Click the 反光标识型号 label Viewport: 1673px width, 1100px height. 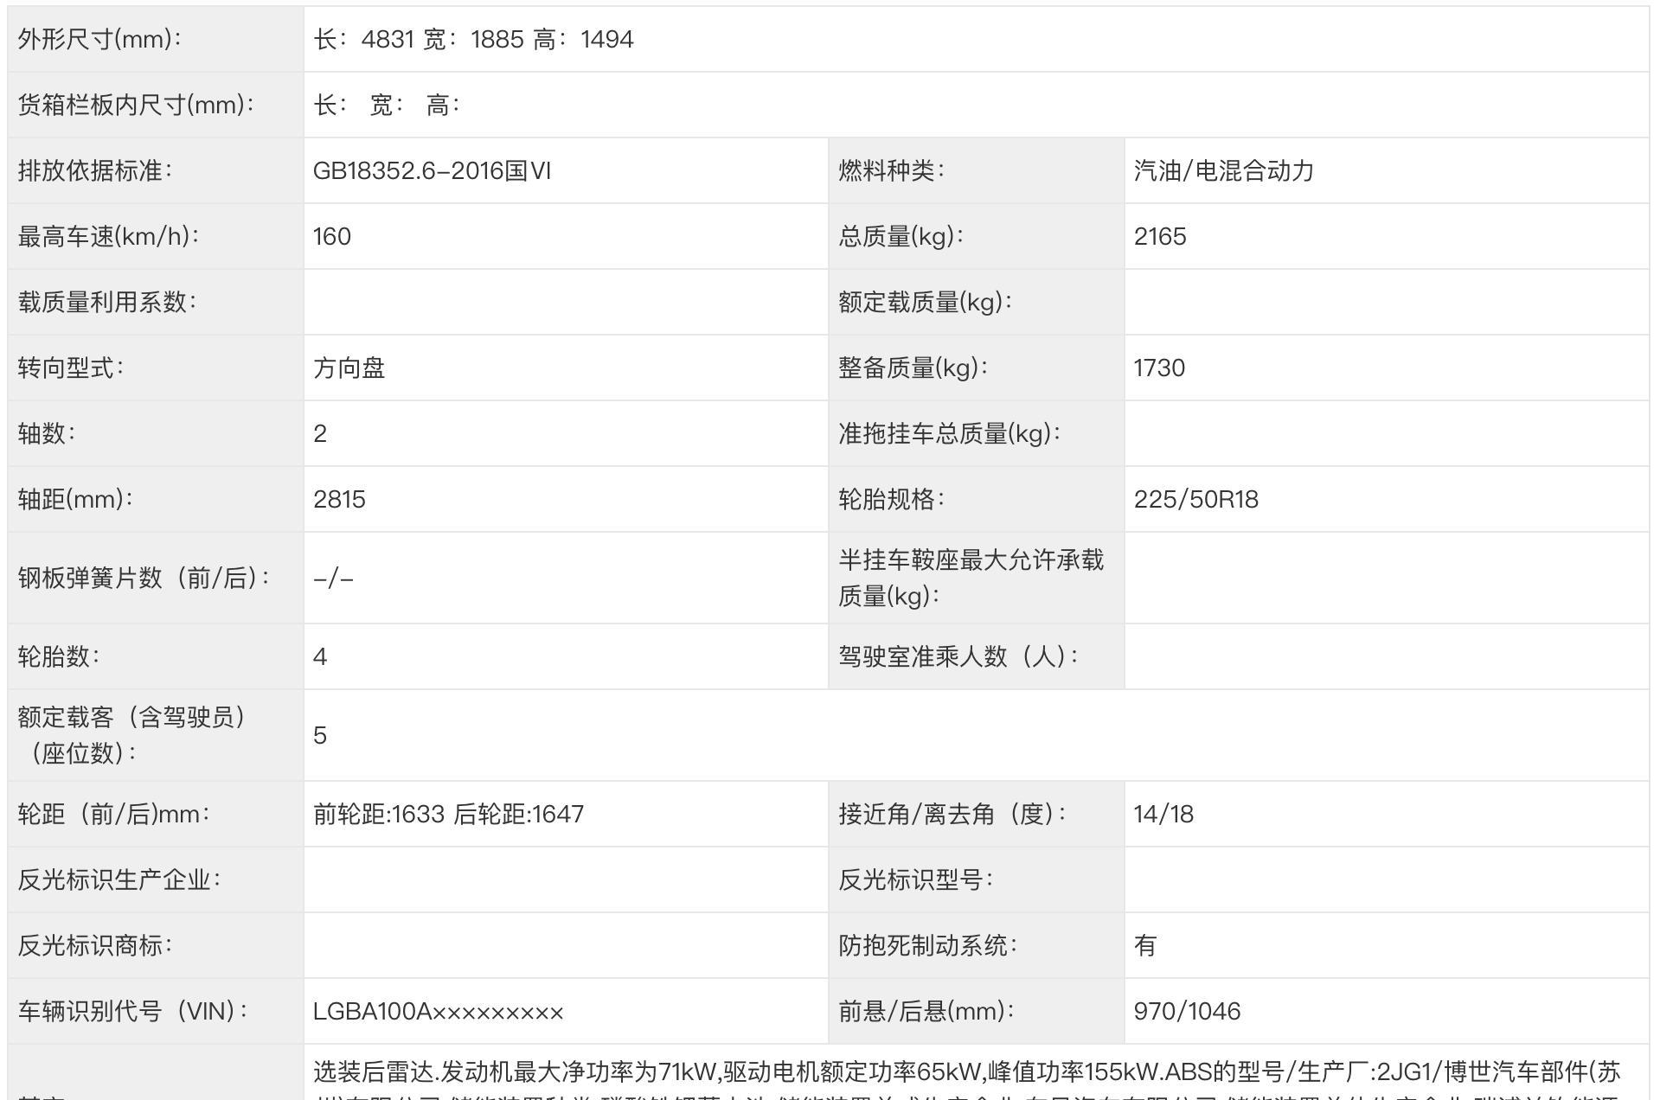(x=915, y=880)
